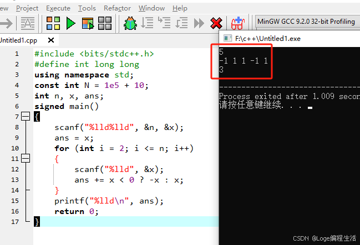Viewport: 360px width, 245px height.
Task: Click the int n, x, ans declaration
Action: pos(69,96)
